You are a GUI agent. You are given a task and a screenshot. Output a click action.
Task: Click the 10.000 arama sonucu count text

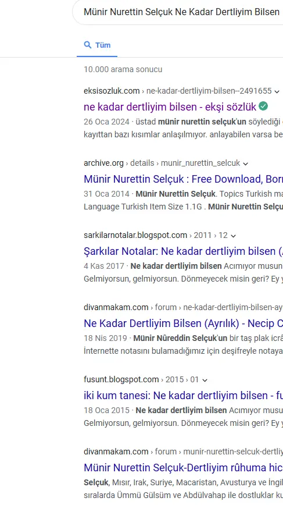point(123,69)
